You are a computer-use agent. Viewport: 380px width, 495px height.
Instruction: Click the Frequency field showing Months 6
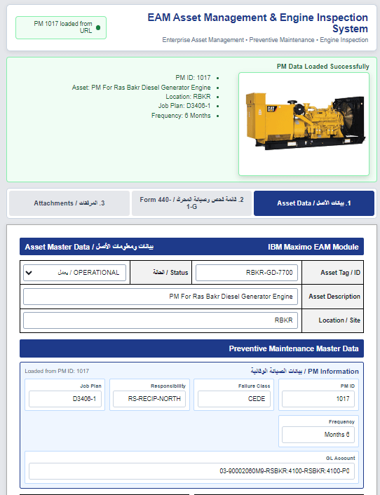tap(318, 435)
